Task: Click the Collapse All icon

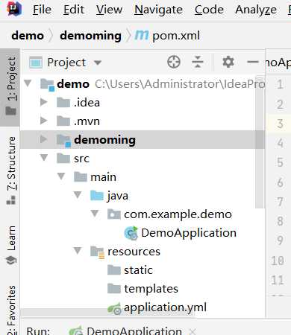Action: (x=198, y=62)
